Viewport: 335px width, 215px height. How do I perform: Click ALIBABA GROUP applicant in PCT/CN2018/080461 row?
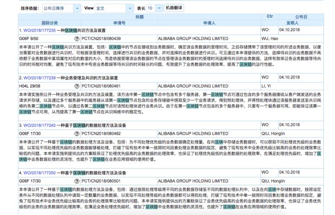coord(193,86)
